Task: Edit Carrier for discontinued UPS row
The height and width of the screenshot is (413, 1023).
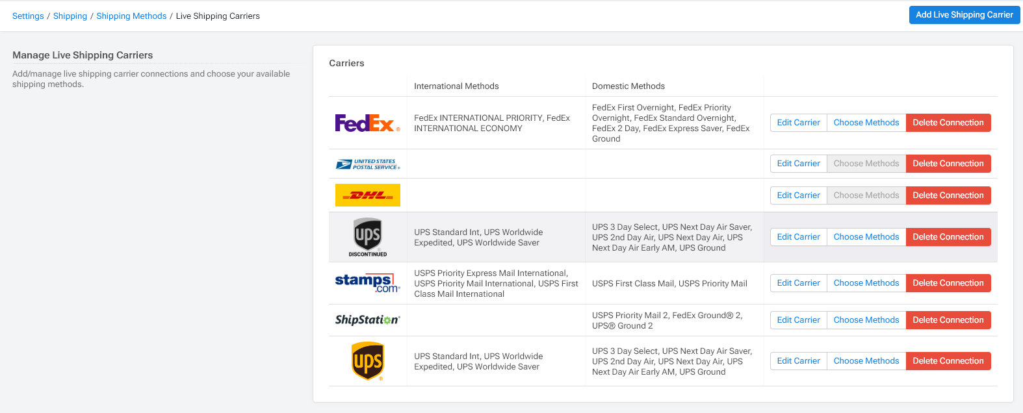Action: (799, 237)
